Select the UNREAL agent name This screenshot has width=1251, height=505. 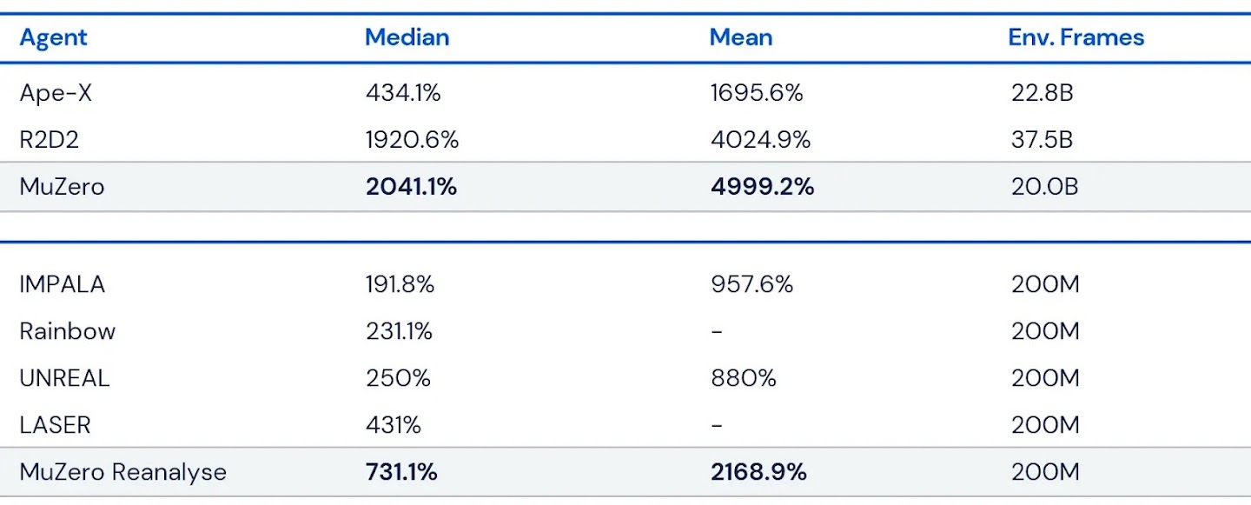pyautogui.click(x=64, y=378)
